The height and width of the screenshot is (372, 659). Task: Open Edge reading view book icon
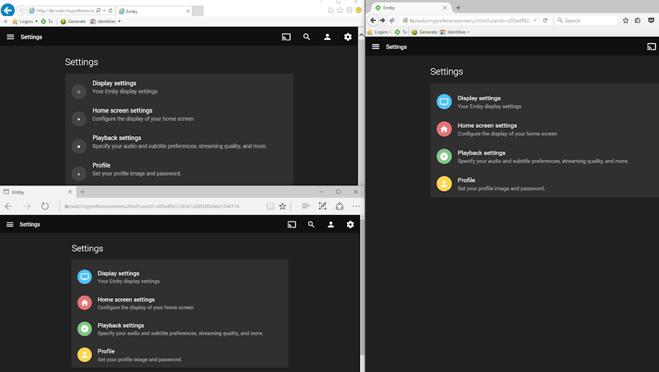(270, 206)
